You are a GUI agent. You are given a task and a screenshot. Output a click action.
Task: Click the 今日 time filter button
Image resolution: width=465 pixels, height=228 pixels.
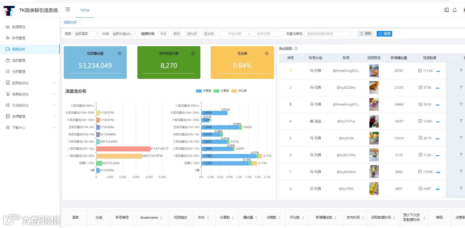[x=163, y=34]
